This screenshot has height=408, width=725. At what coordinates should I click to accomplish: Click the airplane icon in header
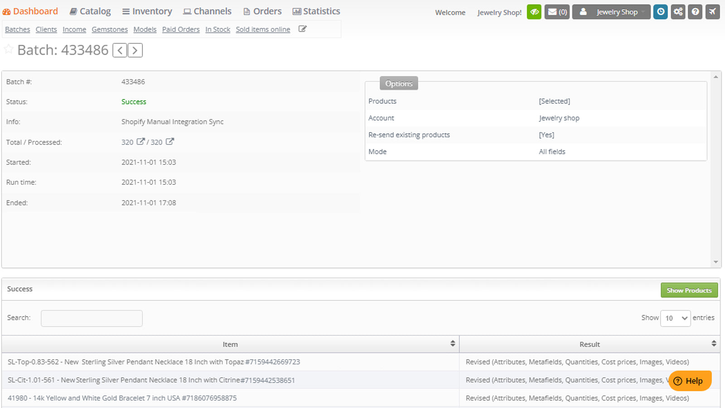[712, 12]
